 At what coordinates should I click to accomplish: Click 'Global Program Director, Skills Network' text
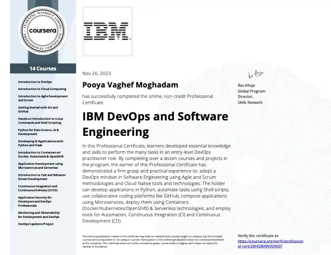click(252, 97)
